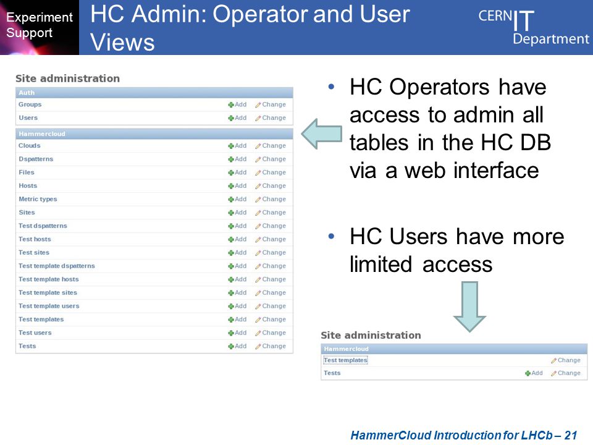Image resolution: width=593 pixels, height=445 pixels.
Task: Open the Test template users link
Action: 49,306
